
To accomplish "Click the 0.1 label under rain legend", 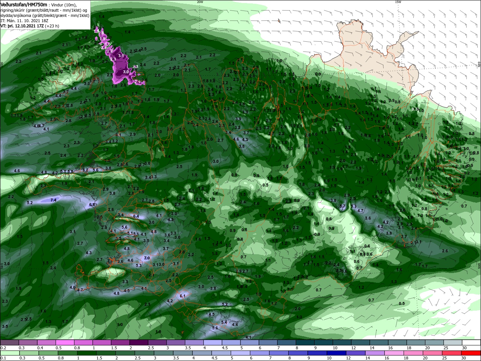I will tap(3, 358).
